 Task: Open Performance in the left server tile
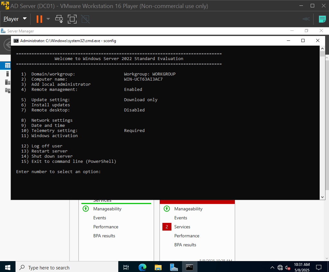tap(106, 227)
